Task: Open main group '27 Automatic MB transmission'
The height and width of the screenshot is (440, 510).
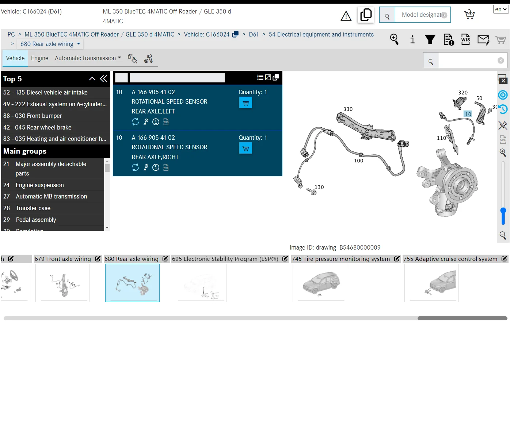Action: pyautogui.click(x=53, y=197)
